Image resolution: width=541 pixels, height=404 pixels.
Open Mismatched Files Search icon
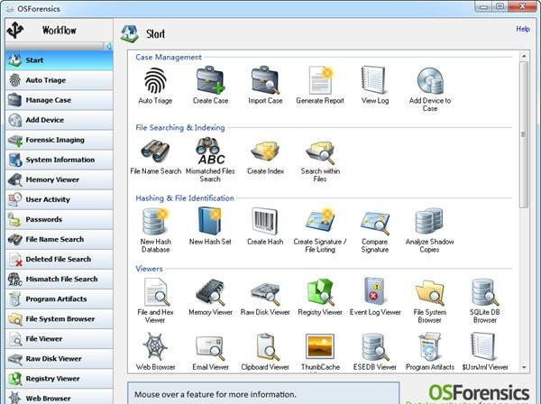coord(210,151)
